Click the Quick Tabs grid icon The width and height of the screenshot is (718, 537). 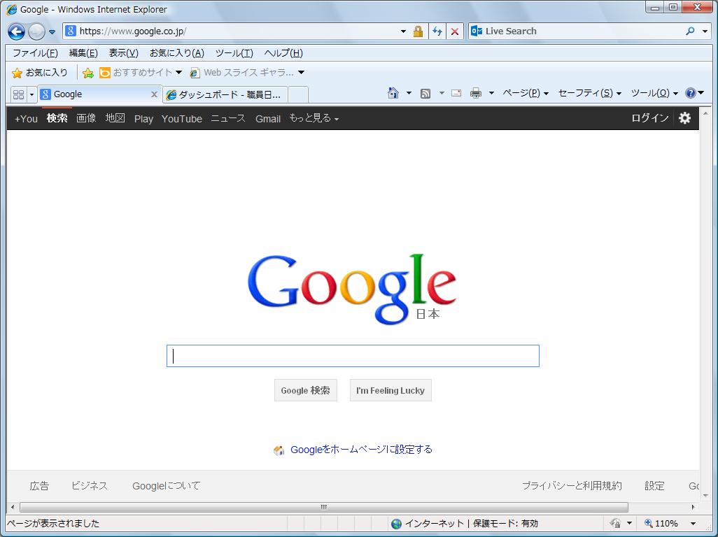pos(19,94)
